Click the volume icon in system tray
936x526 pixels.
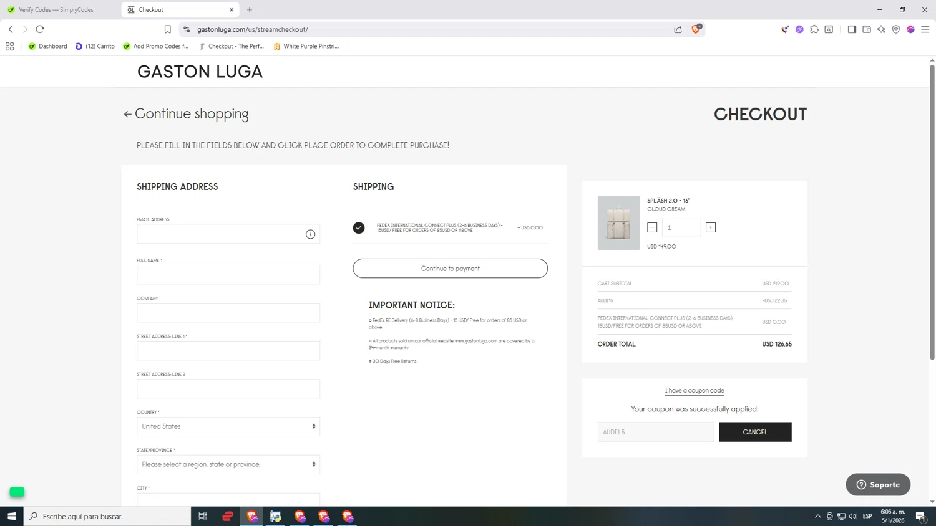tap(853, 516)
